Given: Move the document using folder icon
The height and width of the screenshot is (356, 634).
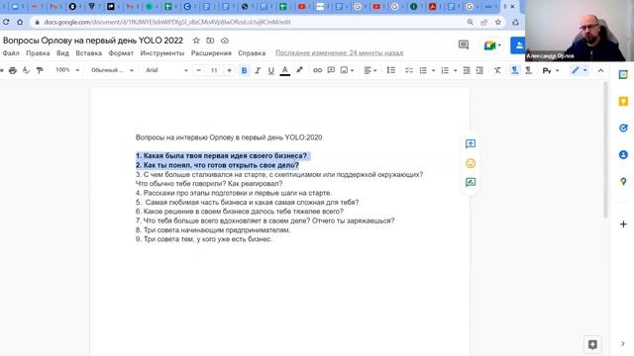Looking at the screenshot, I should click(210, 41).
